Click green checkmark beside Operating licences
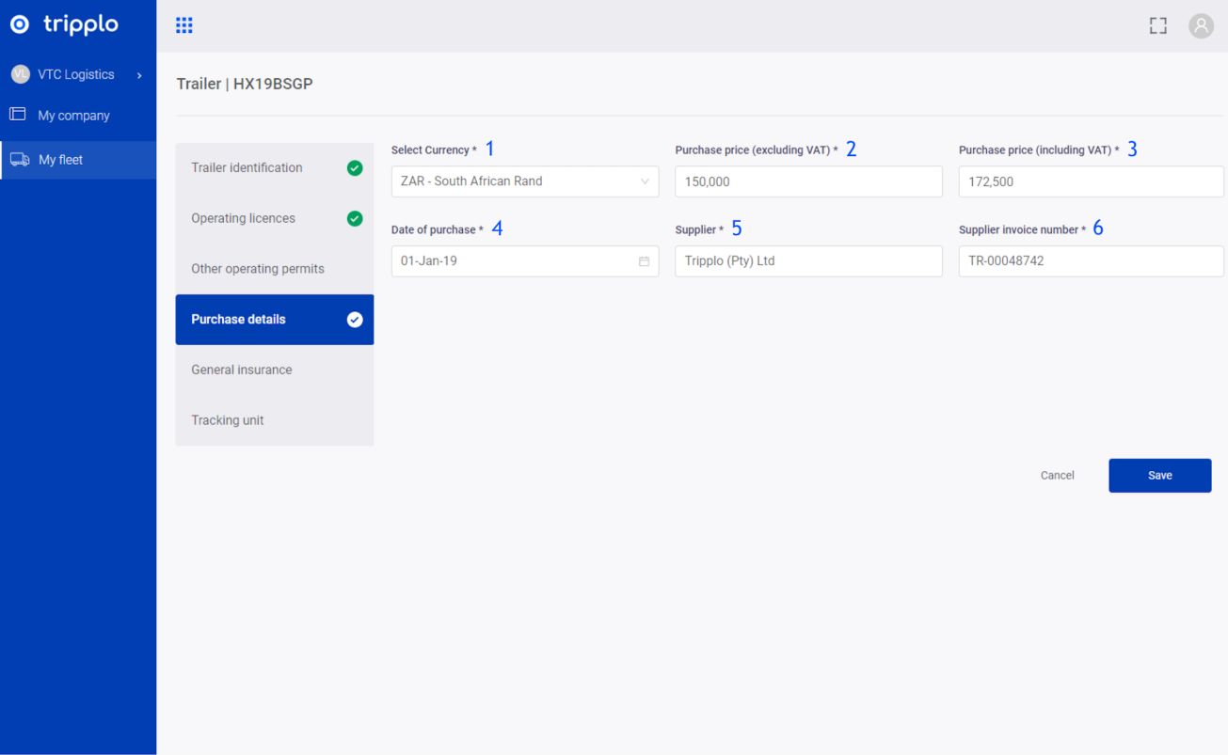The image size is (1228, 755). click(355, 218)
